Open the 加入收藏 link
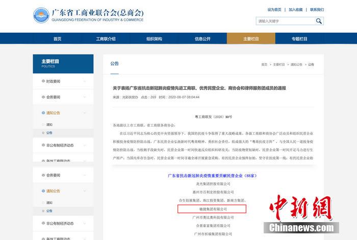Screen dimensions: 357x240 tap(295, 10)
